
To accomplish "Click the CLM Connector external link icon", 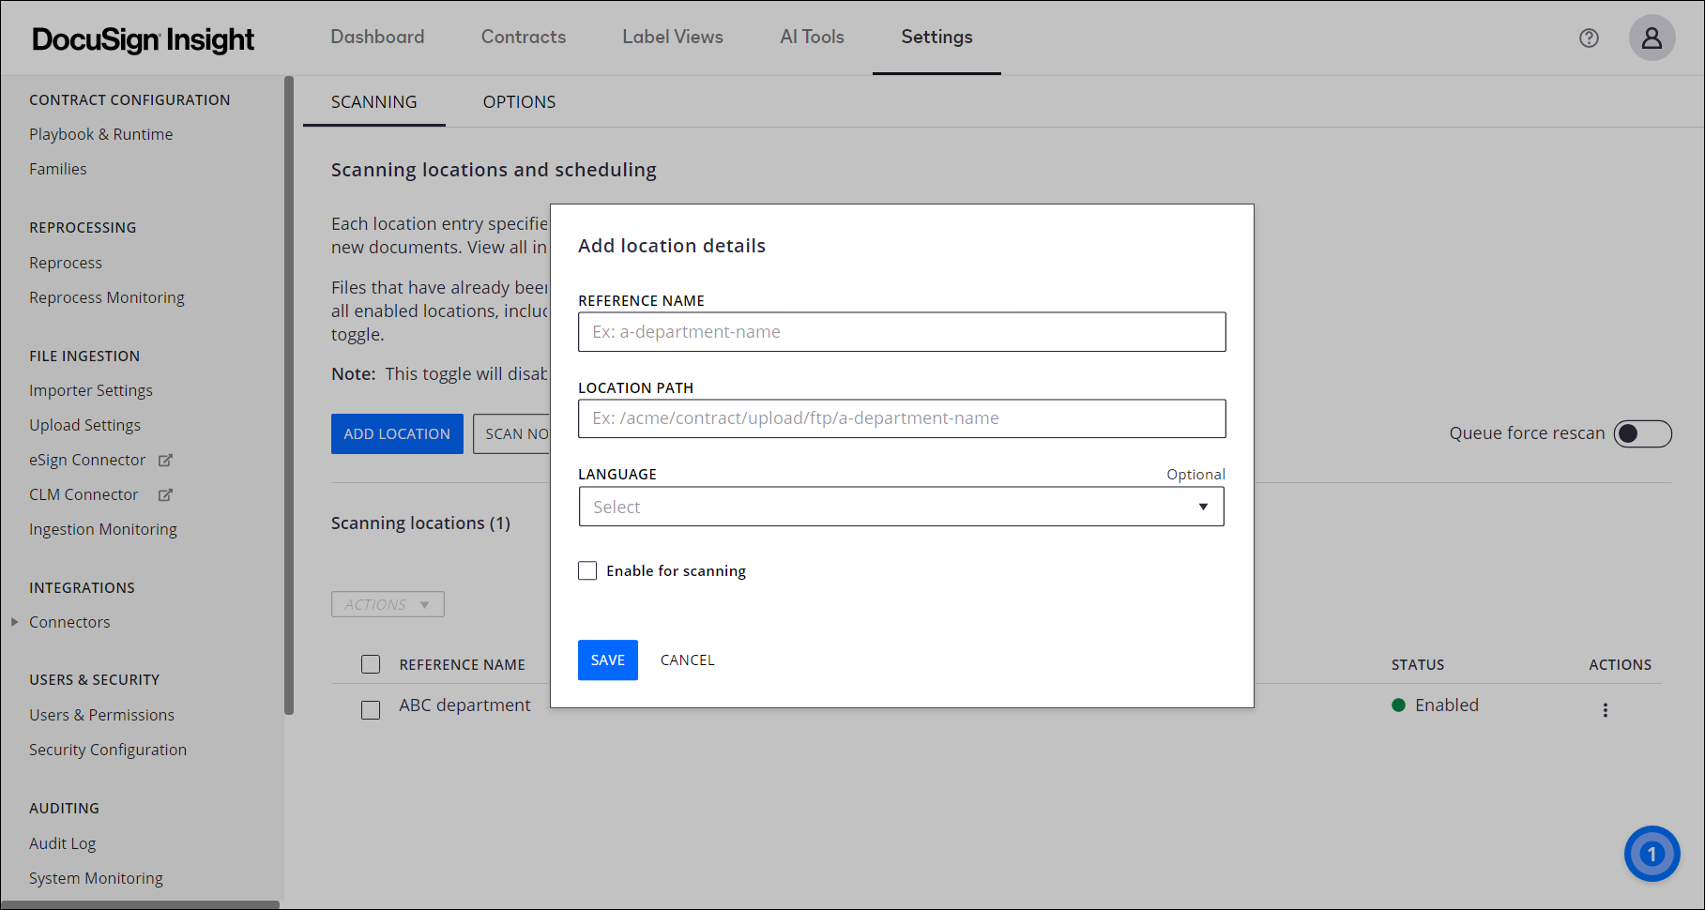I will coord(165,494).
